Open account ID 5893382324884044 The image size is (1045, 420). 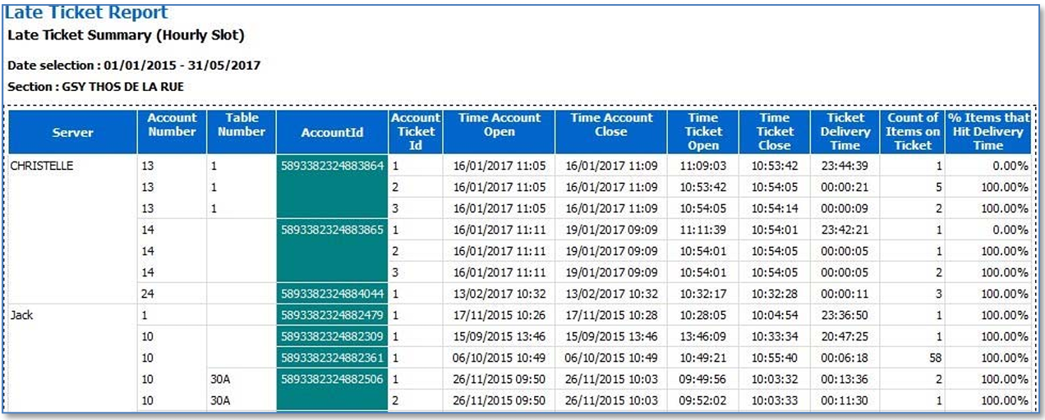pyautogui.click(x=332, y=294)
